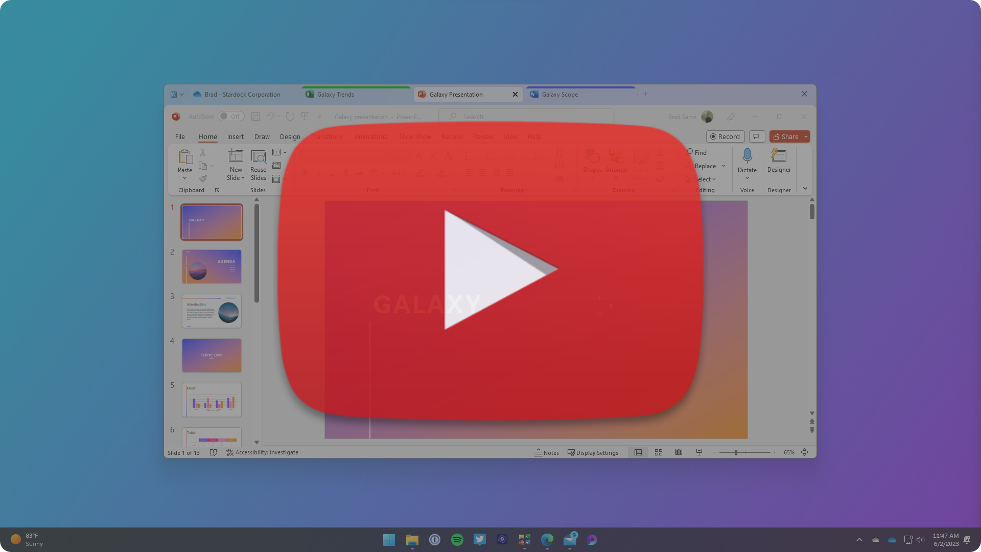Screen dimensions: 981x552
Task: Start presentation from beginning icon
Action: [305, 117]
